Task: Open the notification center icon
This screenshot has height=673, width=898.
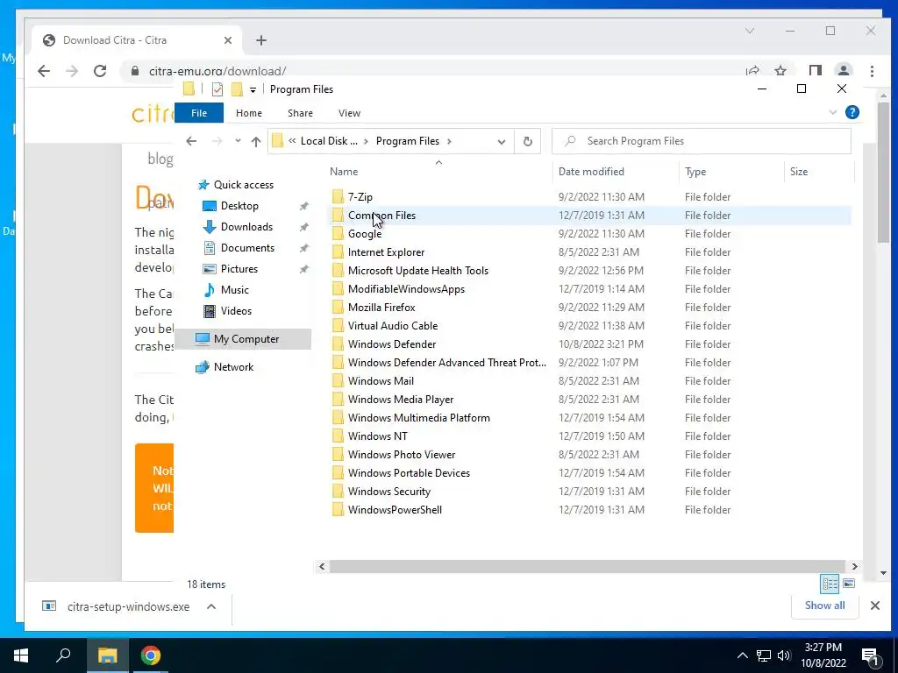Action: pyautogui.click(x=870, y=655)
